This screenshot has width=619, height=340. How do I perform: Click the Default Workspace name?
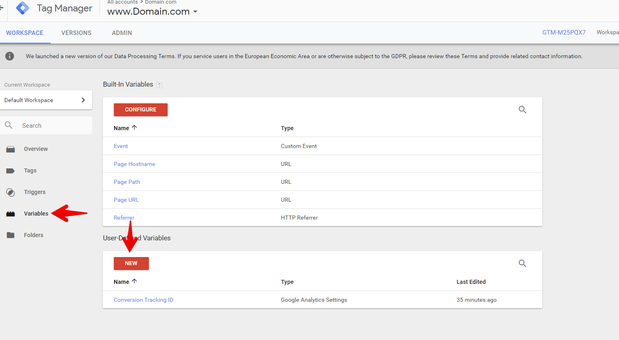click(29, 100)
